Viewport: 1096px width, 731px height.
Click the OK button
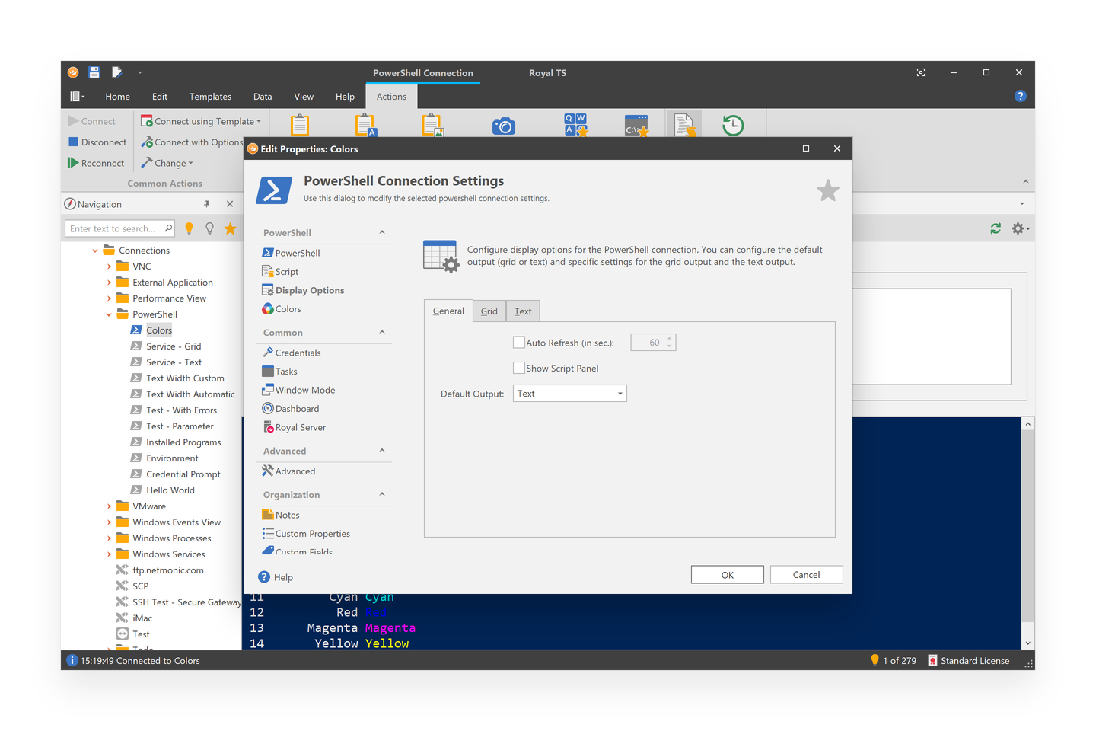click(727, 574)
